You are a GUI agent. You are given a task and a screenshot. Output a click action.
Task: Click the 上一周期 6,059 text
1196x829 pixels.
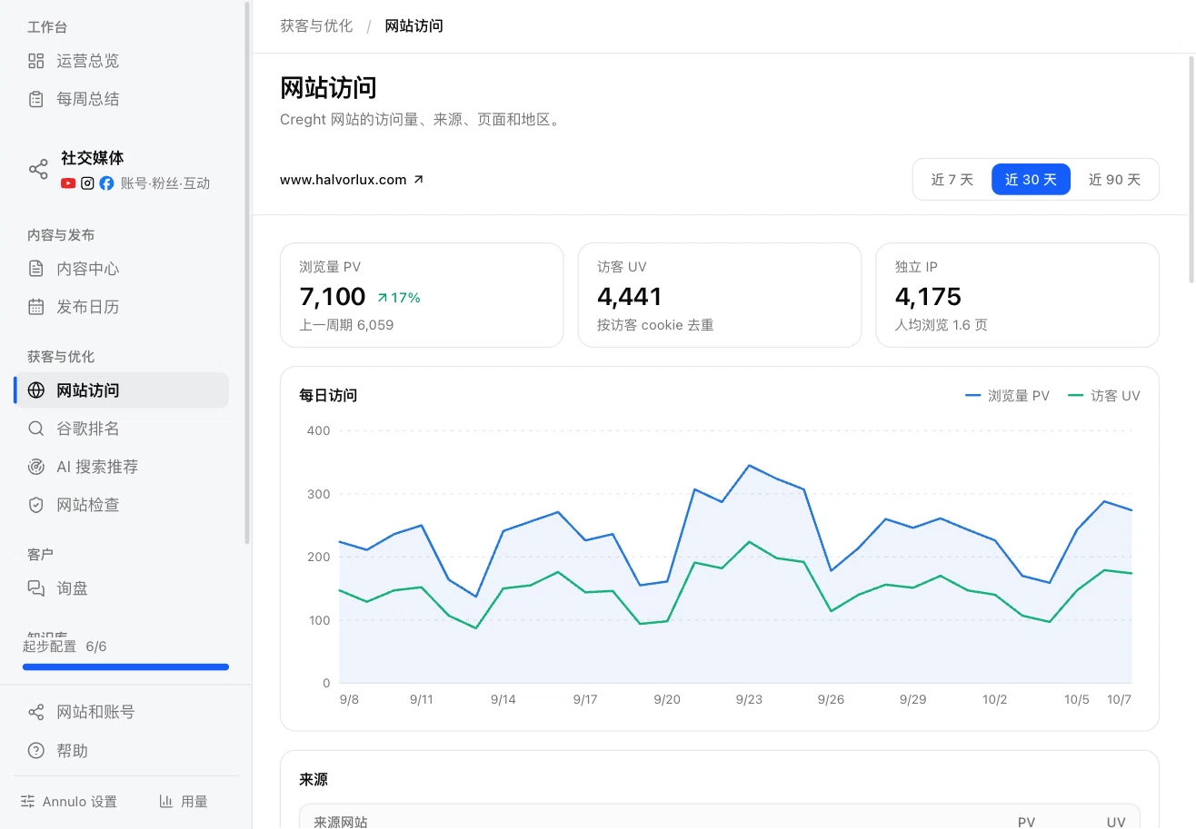(x=346, y=325)
